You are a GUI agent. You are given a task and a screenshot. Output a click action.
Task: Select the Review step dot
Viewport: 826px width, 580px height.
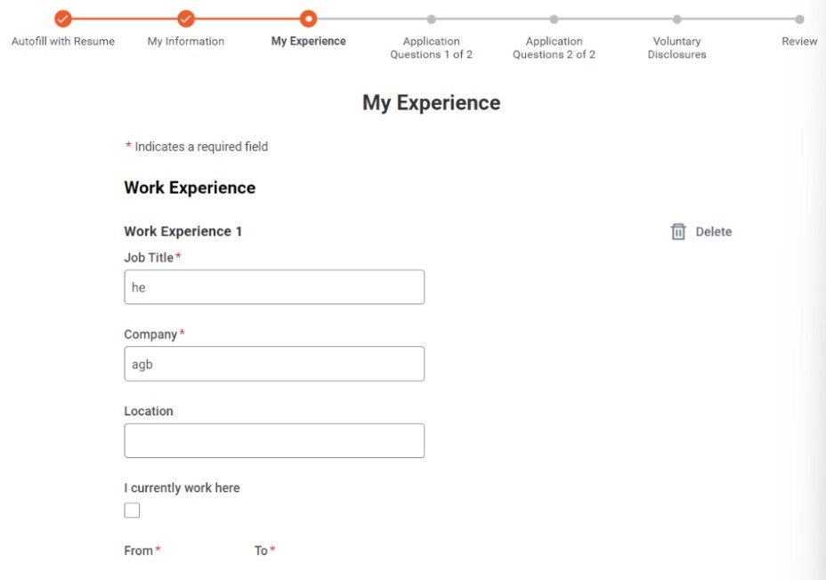799,19
